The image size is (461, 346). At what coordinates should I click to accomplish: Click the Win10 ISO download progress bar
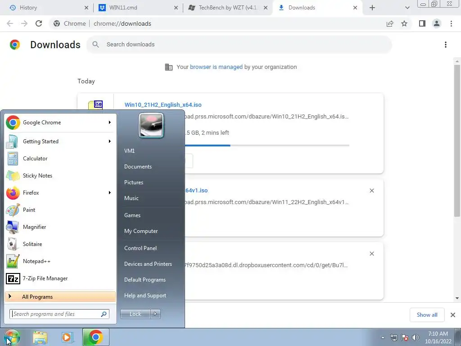pyautogui.click(x=267, y=146)
